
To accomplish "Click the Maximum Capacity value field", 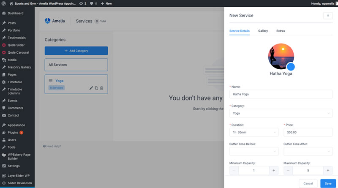I will pos(308,170).
